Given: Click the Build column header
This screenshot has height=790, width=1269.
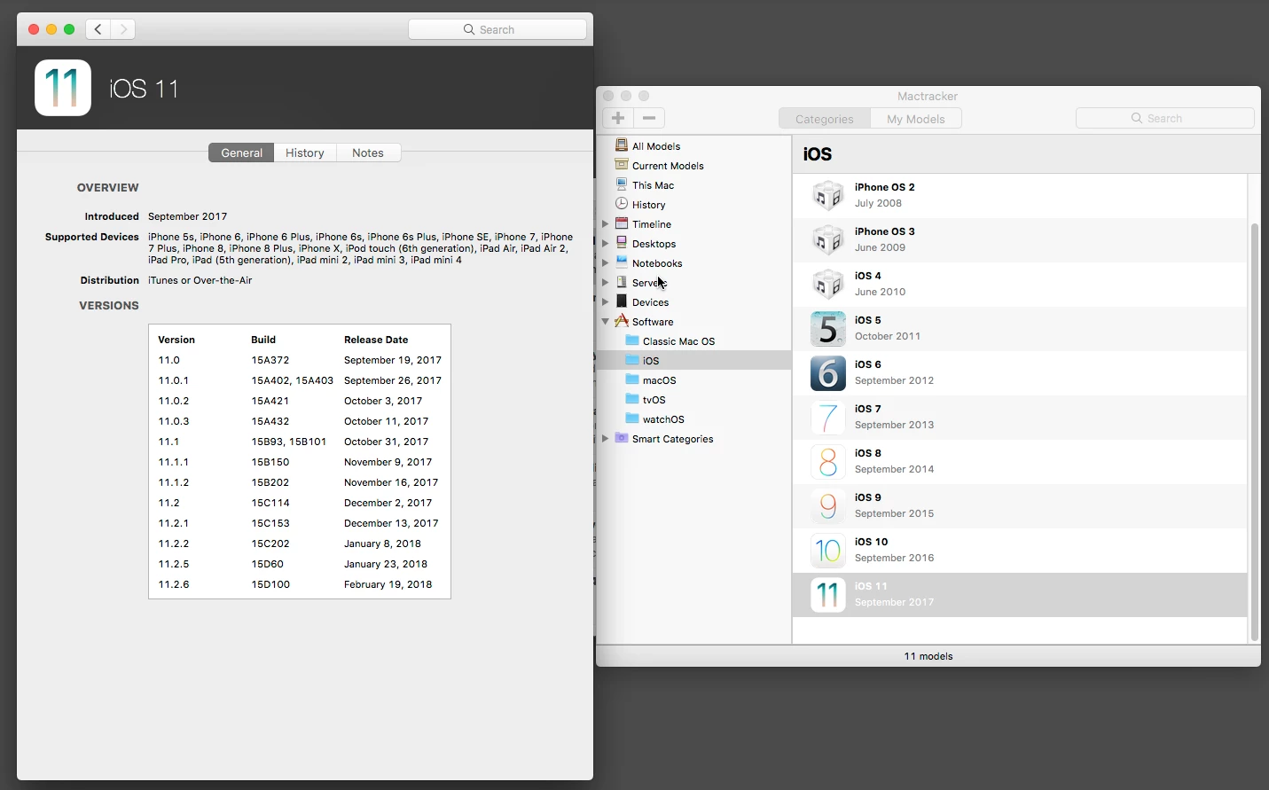Looking at the screenshot, I should coord(263,340).
